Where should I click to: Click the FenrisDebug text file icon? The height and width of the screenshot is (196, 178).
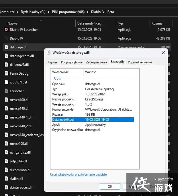(x=6, y=73)
